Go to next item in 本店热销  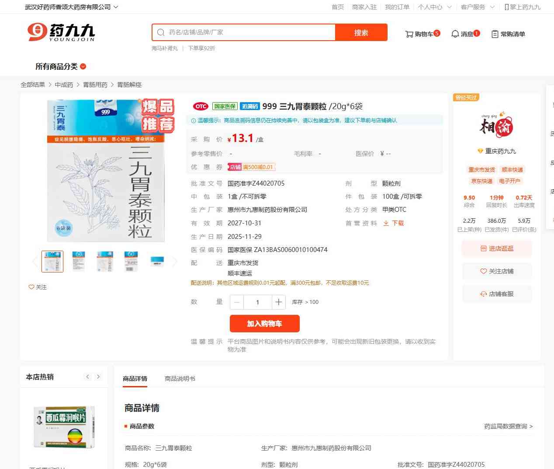pyautogui.click(x=98, y=377)
